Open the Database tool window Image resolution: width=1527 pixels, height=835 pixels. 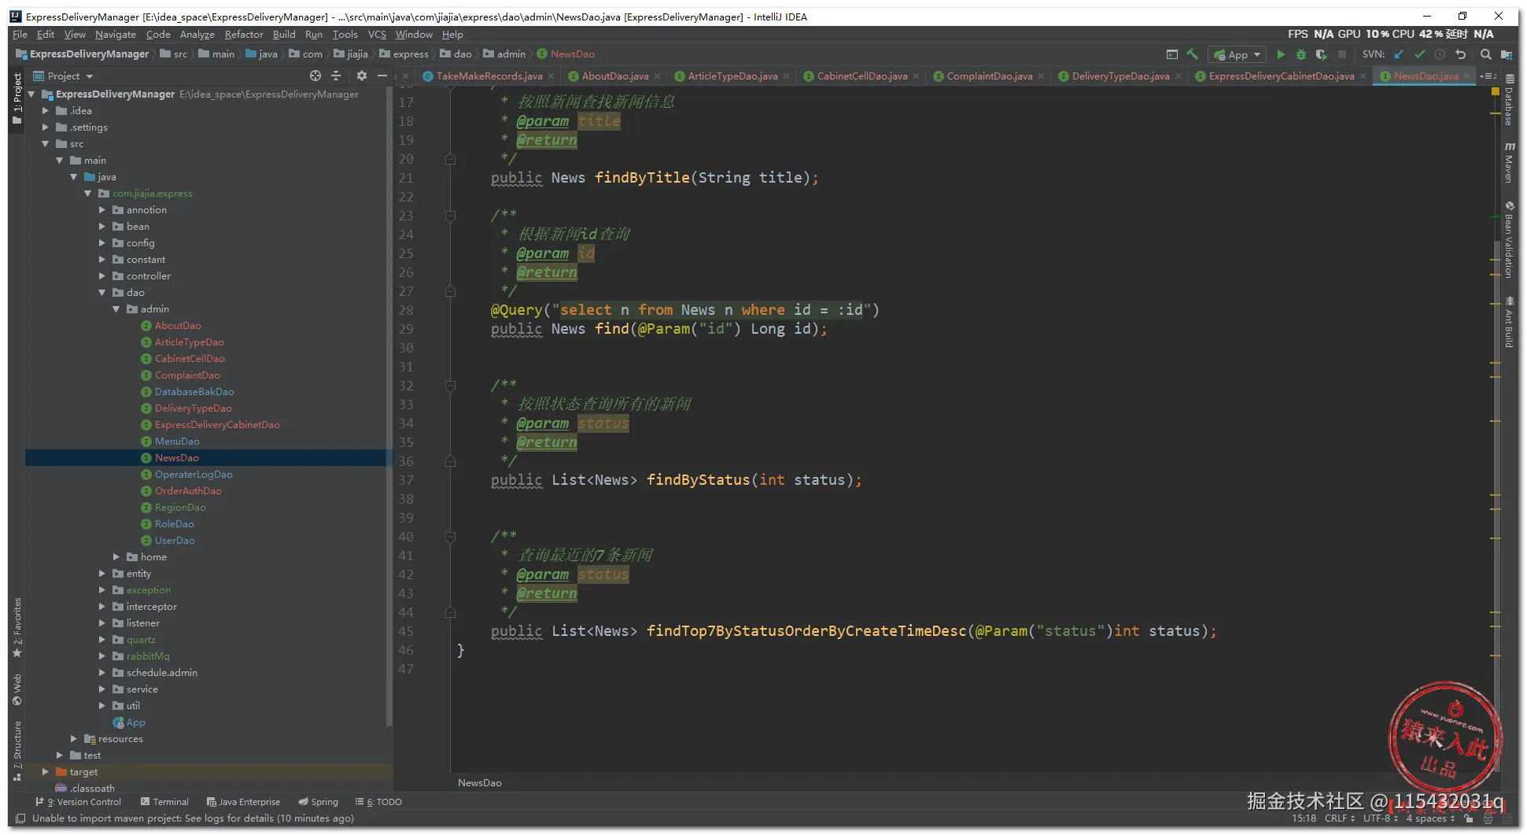click(1509, 101)
